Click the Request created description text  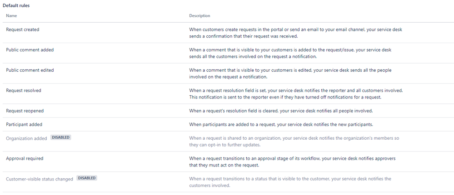pos(295,33)
